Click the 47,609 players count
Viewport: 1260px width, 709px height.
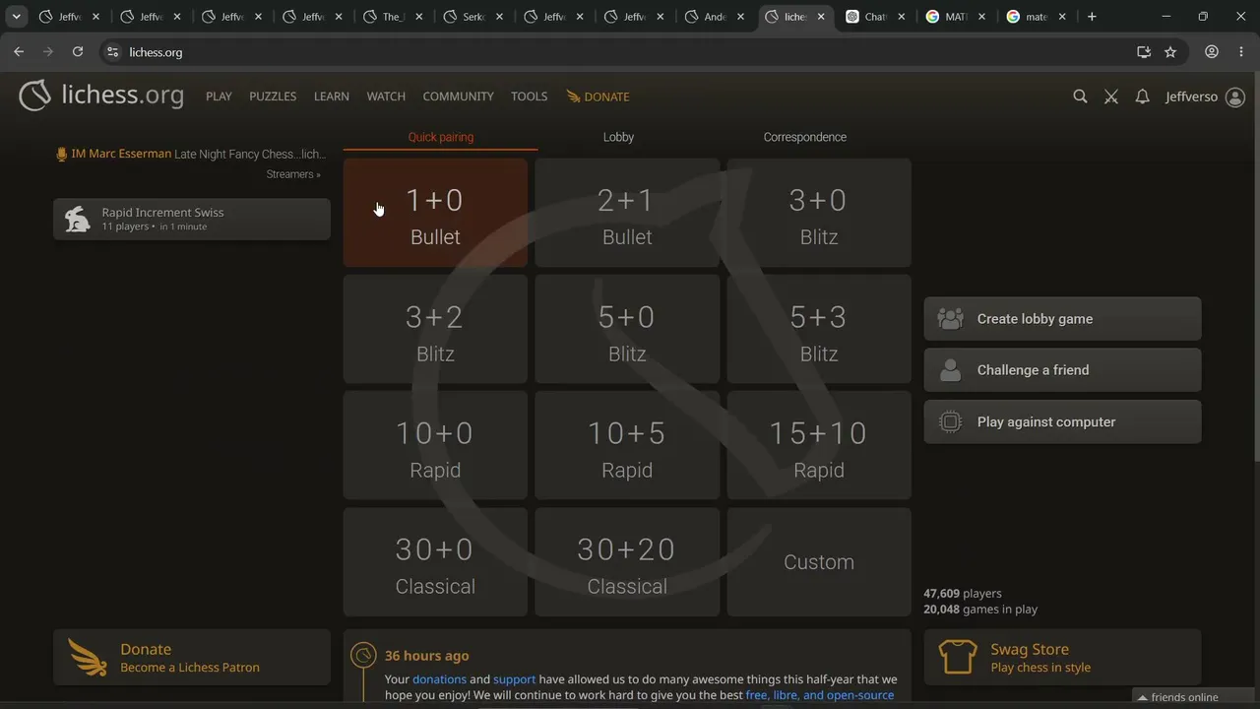click(x=963, y=594)
